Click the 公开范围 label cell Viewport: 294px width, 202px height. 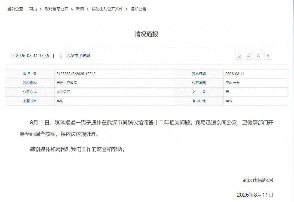pos(199,83)
